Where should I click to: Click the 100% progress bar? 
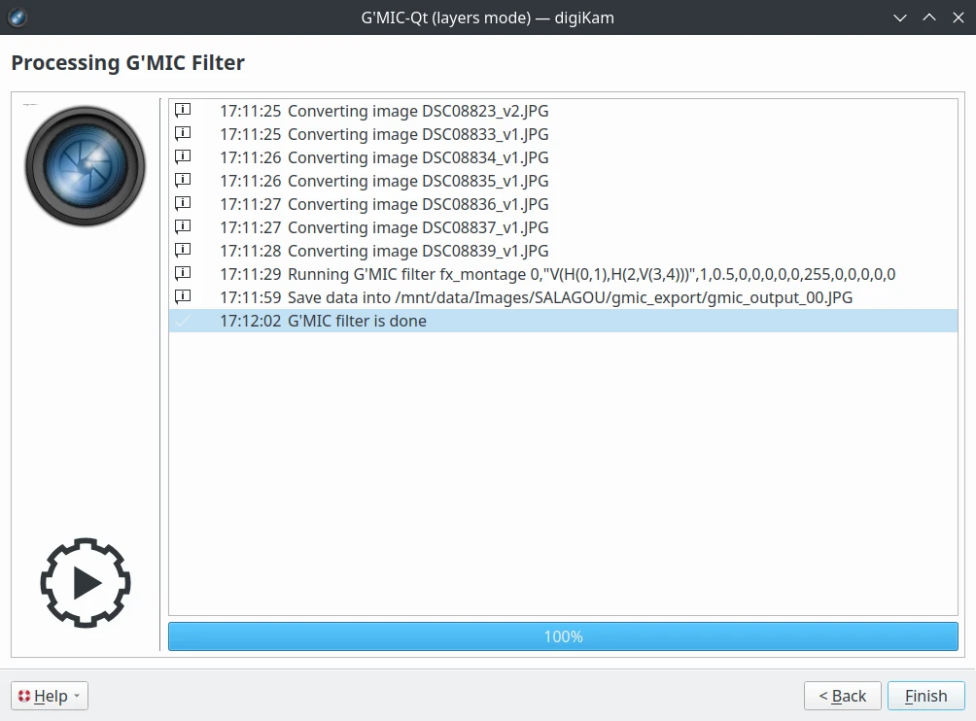(x=563, y=636)
